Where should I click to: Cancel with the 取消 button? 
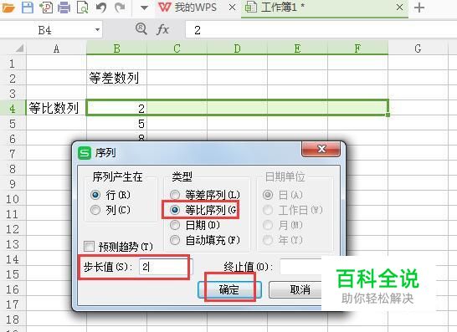tap(295, 289)
